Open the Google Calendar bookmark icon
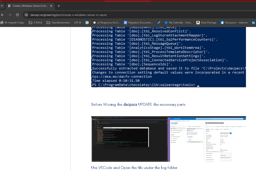Viewport: 256px width, 171px height. tap(87, 23)
